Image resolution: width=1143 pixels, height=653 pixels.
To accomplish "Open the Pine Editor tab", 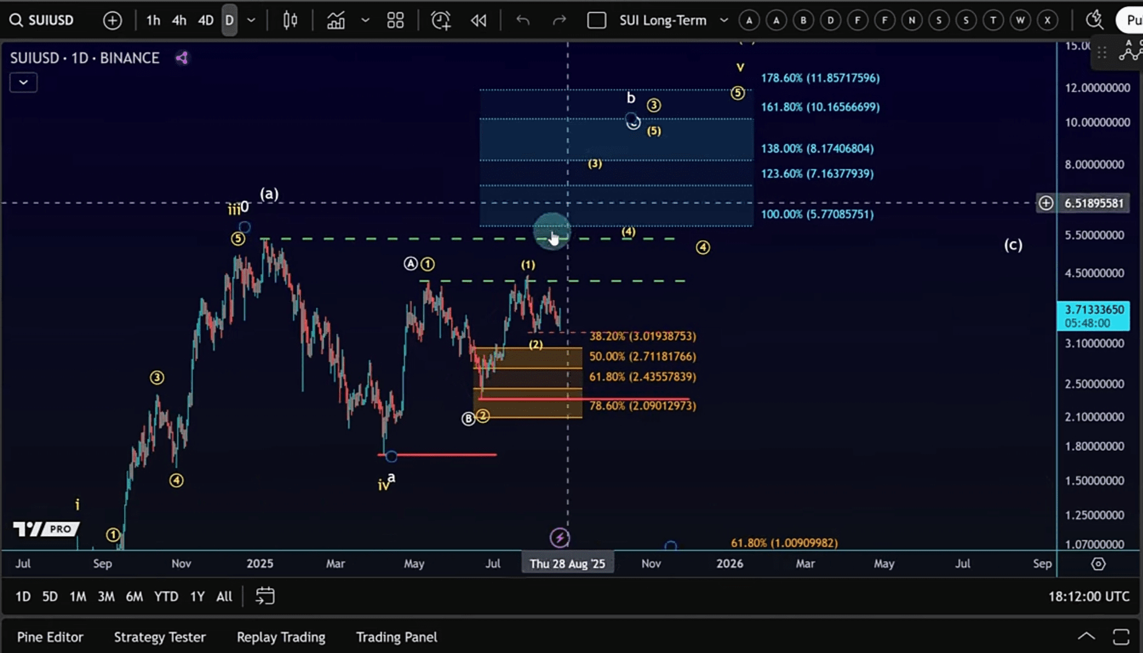I will click(50, 637).
